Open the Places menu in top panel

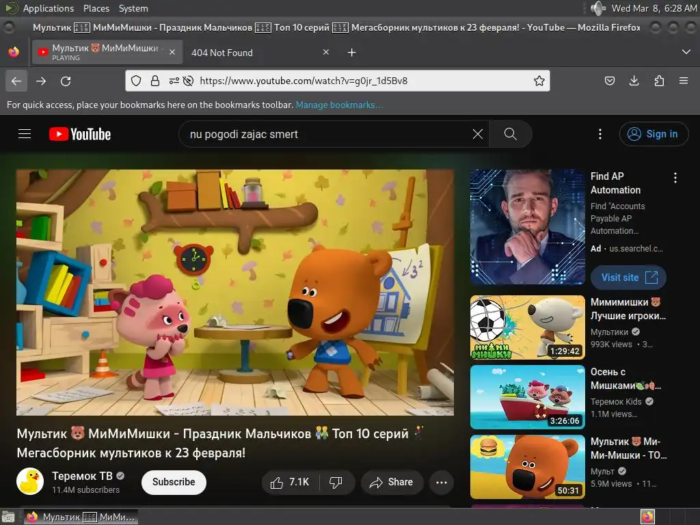click(96, 8)
